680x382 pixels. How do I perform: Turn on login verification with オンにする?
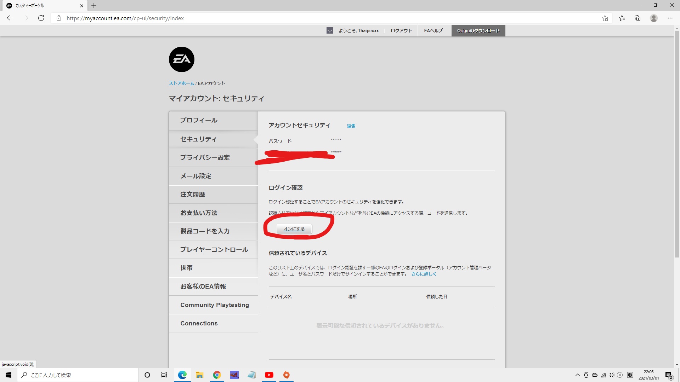click(x=294, y=229)
